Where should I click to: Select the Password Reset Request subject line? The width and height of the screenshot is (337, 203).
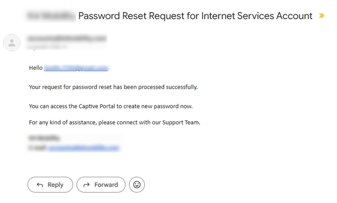pos(195,16)
